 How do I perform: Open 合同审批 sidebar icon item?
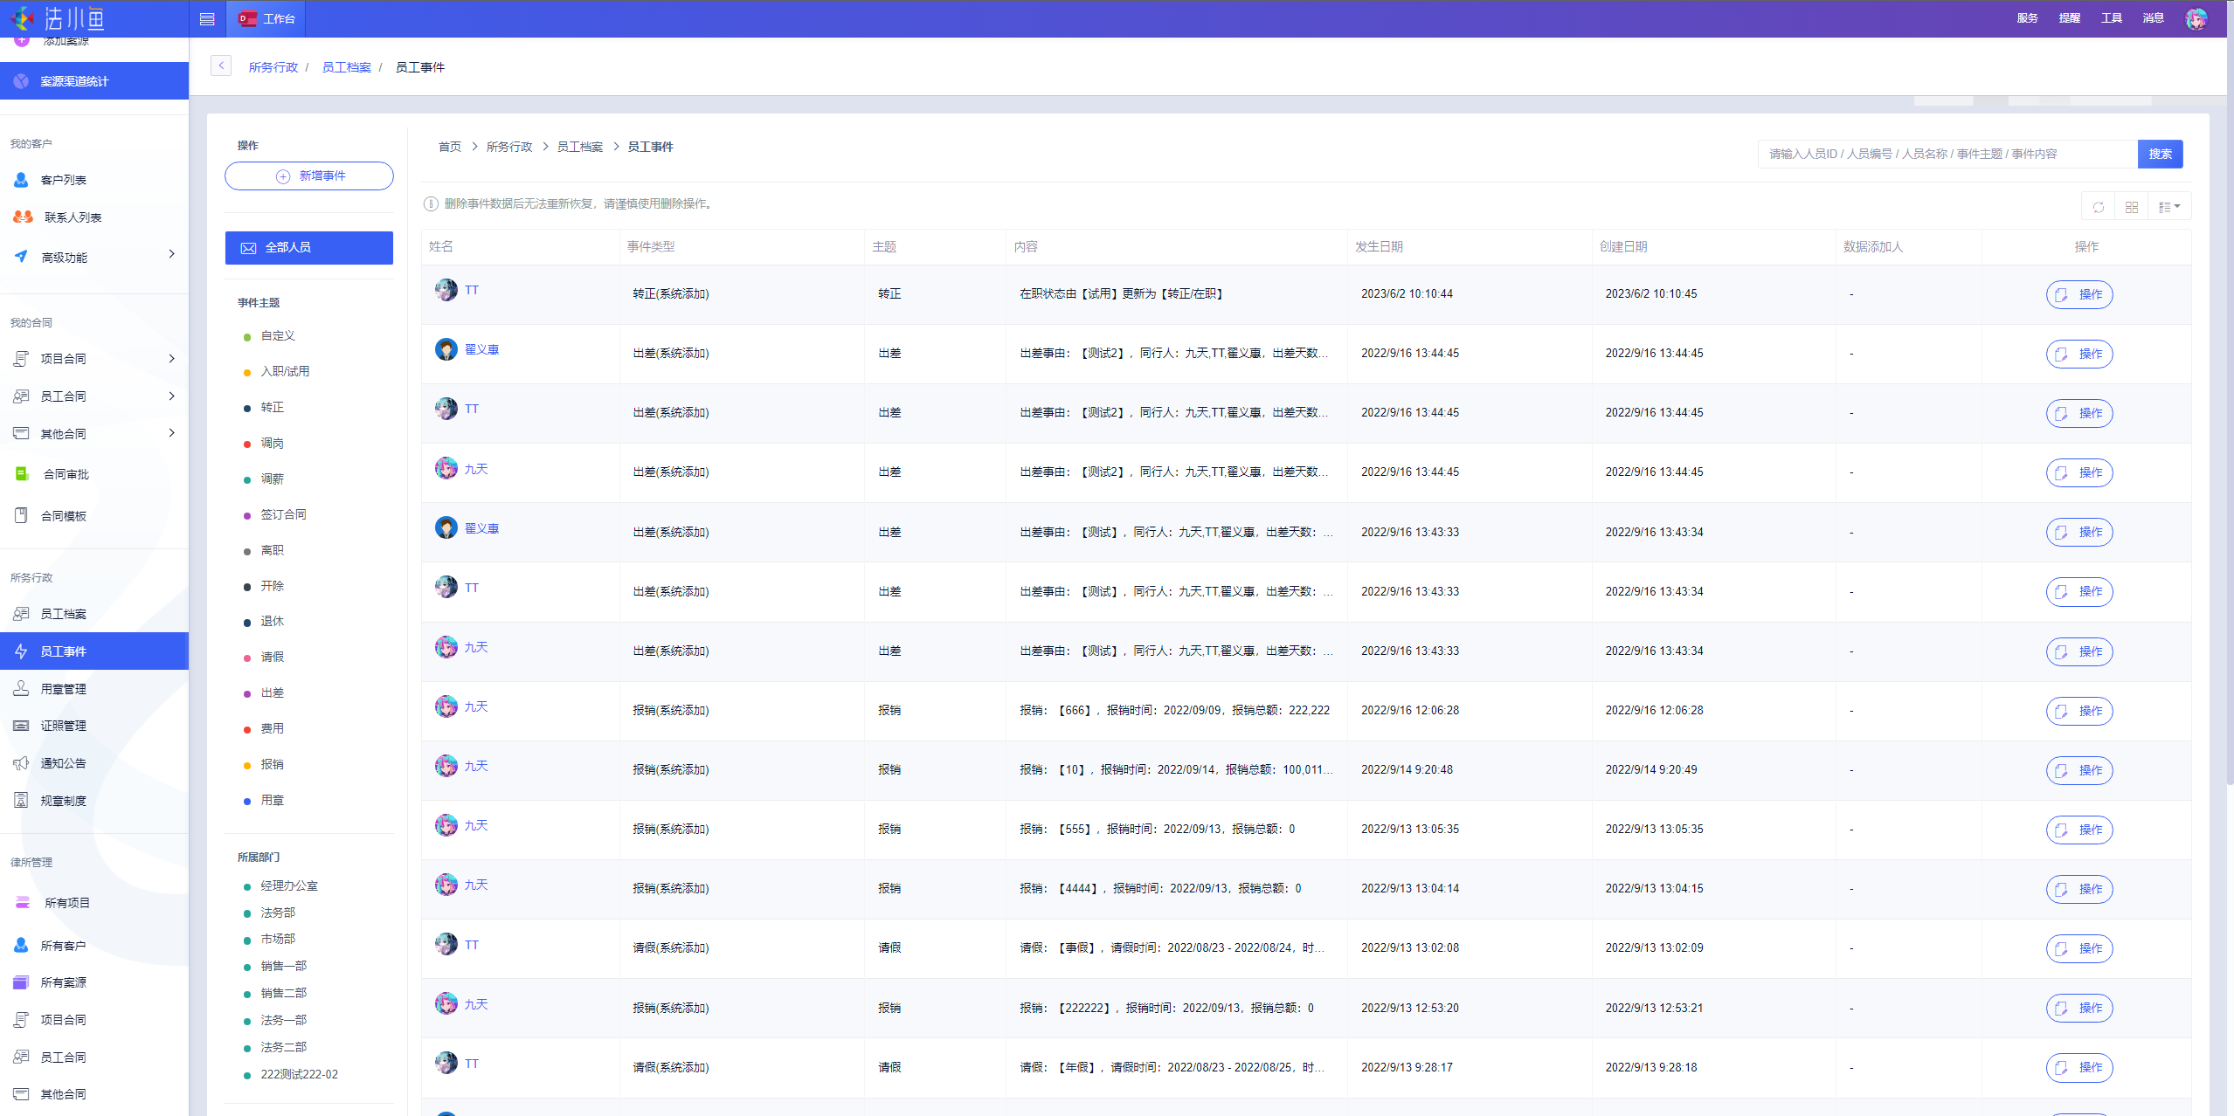pyautogui.click(x=22, y=474)
